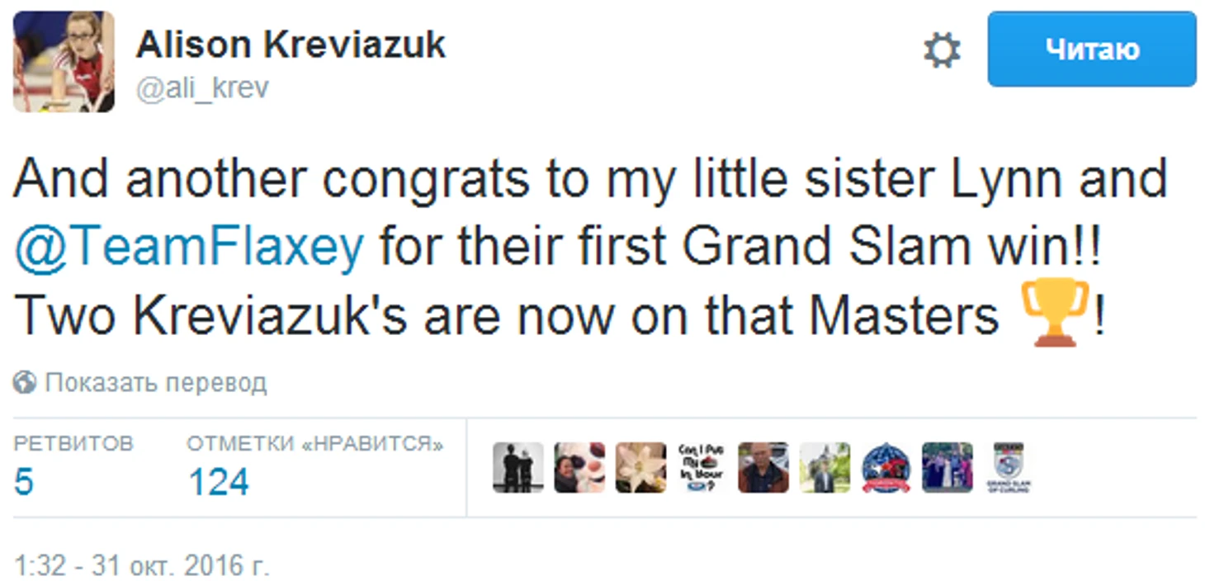Click the 'Can I Put My Rock In Your House' avatar
Viewport: 1205px width, 581px height.
(702, 468)
